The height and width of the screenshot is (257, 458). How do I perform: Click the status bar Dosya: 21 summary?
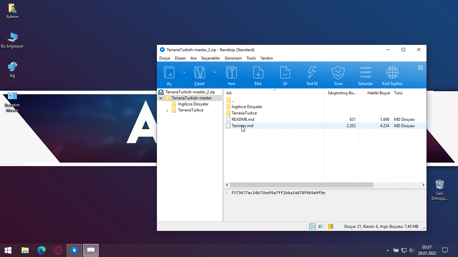point(381,227)
